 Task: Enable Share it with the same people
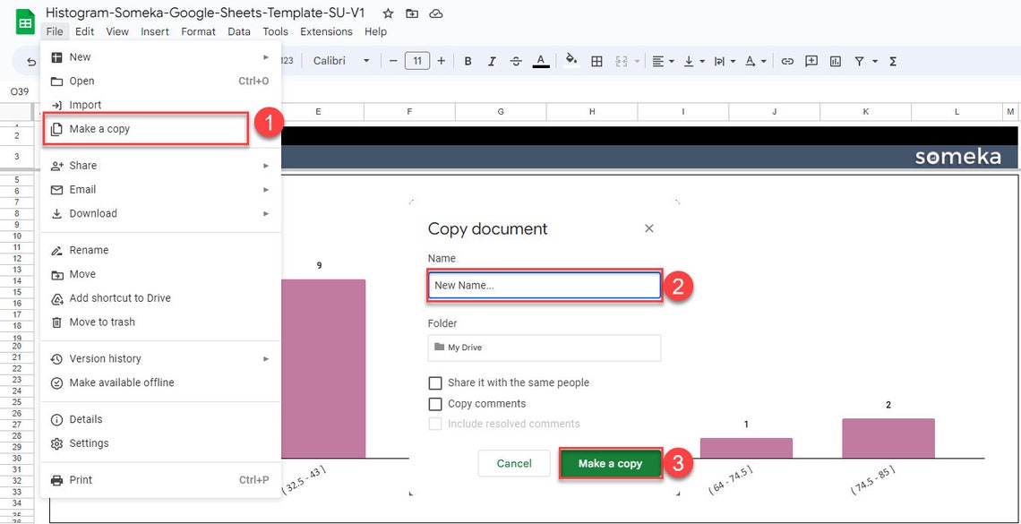(x=435, y=382)
